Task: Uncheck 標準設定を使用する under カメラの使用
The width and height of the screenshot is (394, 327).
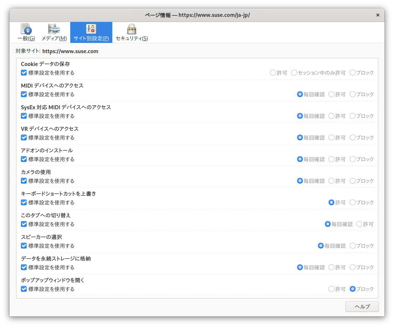Action: coord(24,181)
